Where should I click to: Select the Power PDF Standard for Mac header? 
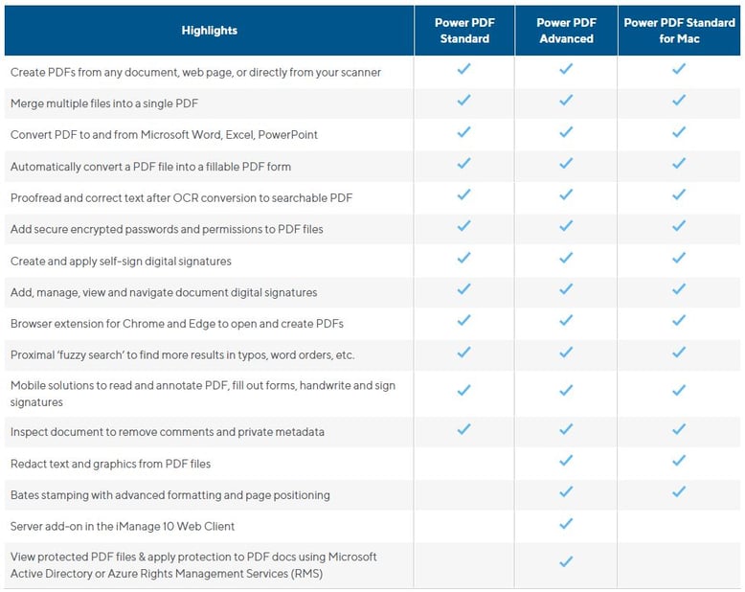[x=679, y=31]
